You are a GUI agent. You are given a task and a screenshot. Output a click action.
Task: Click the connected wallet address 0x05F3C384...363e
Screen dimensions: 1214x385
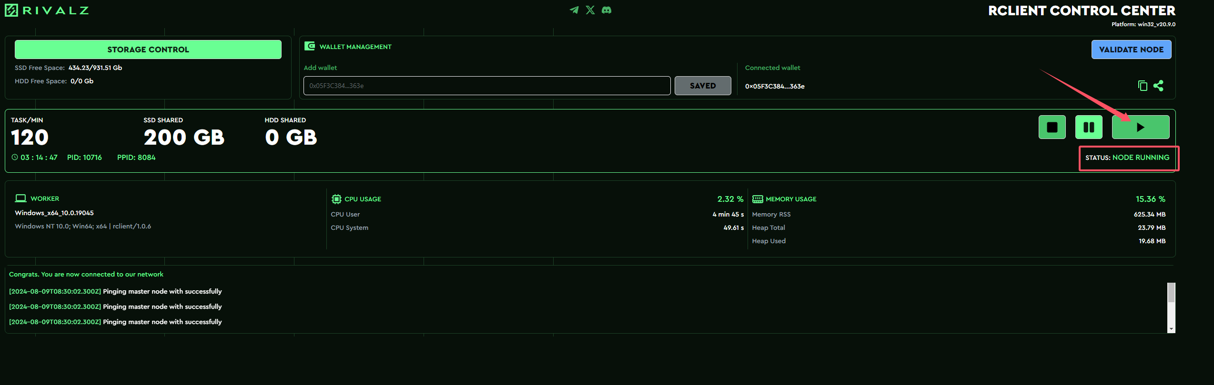pyautogui.click(x=775, y=86)
